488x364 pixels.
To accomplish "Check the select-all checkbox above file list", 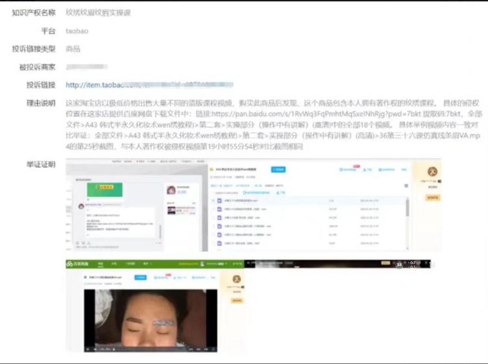I will click(213, 192).
